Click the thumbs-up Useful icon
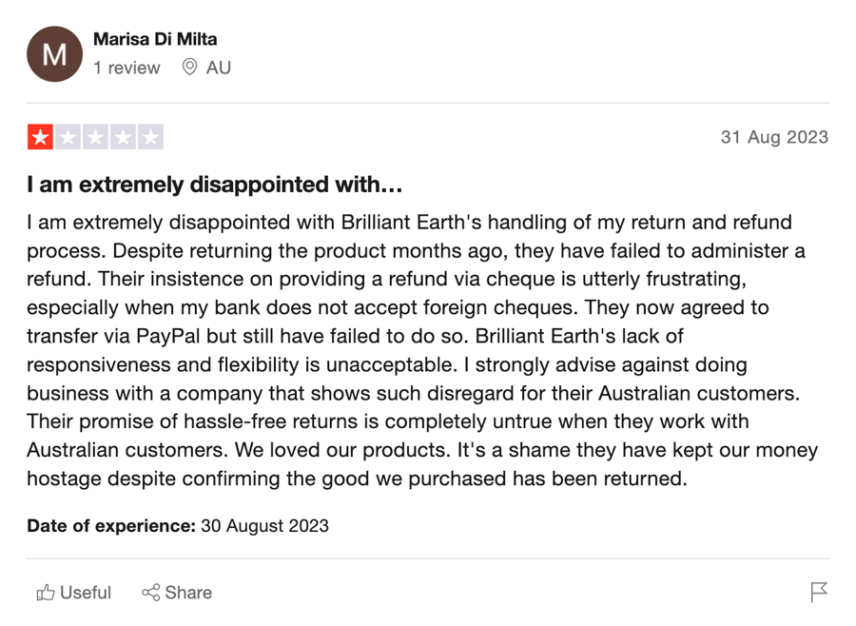The height and width of the screenshot is (626, 856). pos(46,593)
